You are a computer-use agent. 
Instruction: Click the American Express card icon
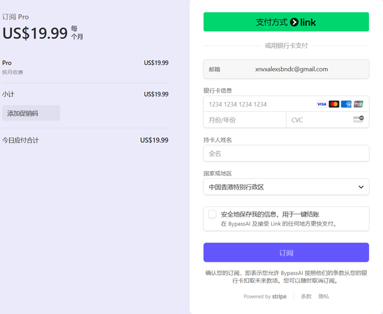tap(346, 104)
